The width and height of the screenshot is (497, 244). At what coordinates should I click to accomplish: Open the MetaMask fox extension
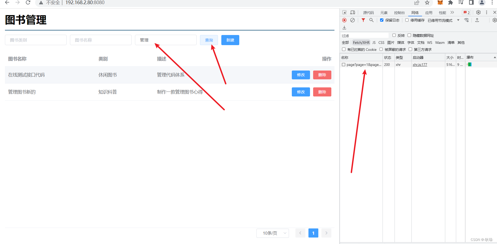440,3
